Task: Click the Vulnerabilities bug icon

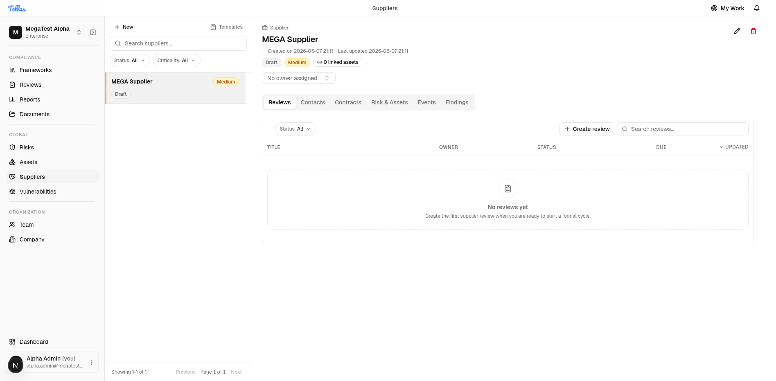Action: coord(12,192)
